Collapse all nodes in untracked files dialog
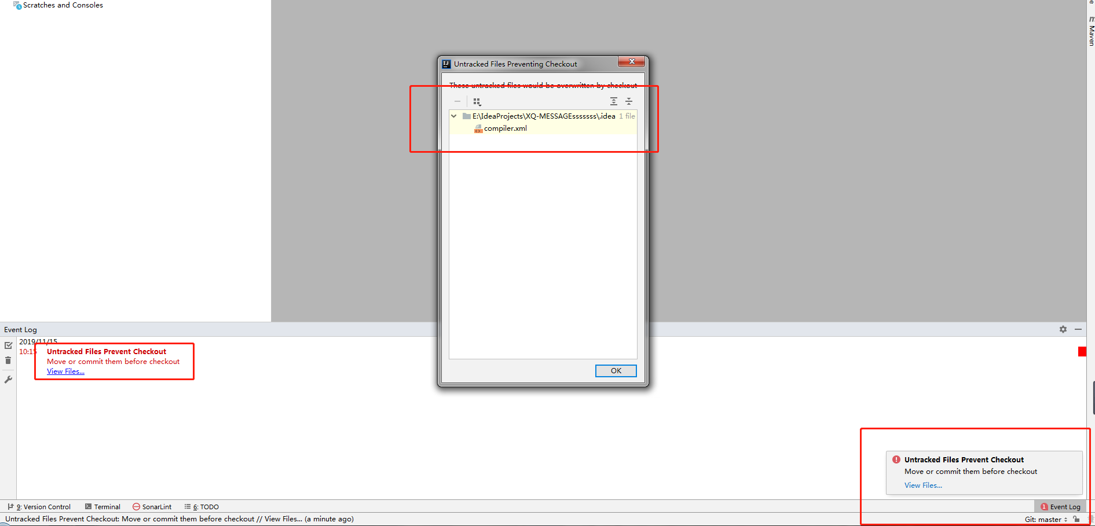 click(x=629, y=101)
